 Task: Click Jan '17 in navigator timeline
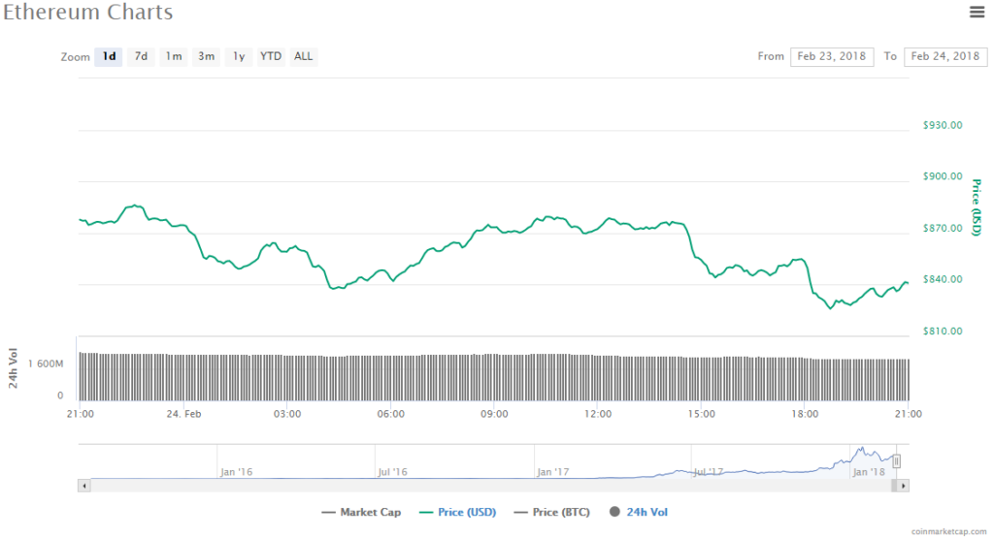tap(552, 472)
